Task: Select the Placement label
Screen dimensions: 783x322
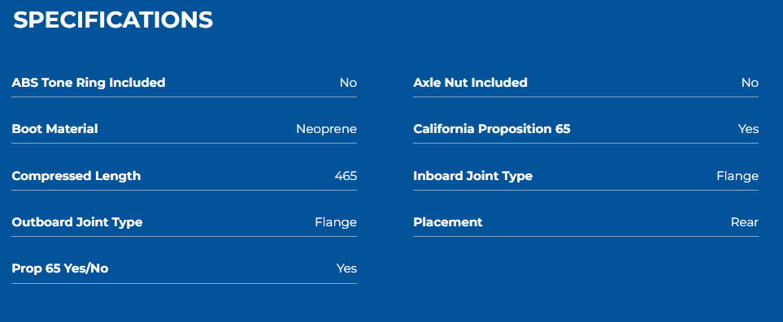Action: tap(448, 222)
